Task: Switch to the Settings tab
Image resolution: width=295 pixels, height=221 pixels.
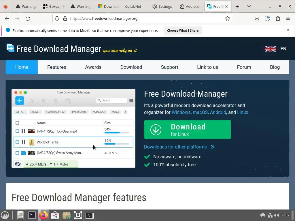Action: tap(162, 6)
